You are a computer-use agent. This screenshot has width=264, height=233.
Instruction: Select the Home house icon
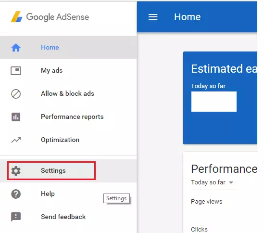(16, 47)
